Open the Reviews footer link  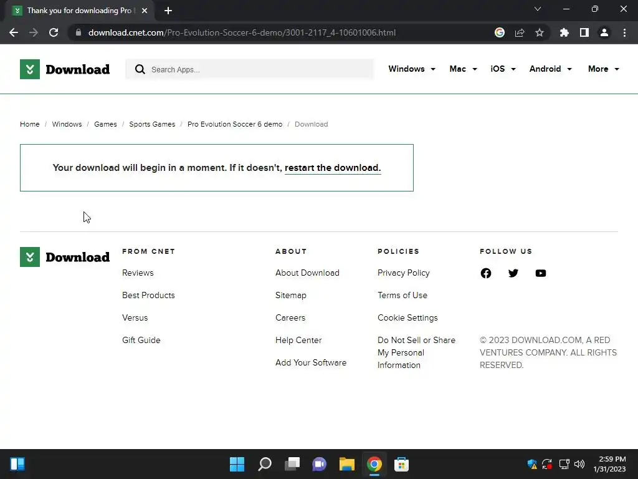click(138, 273)
